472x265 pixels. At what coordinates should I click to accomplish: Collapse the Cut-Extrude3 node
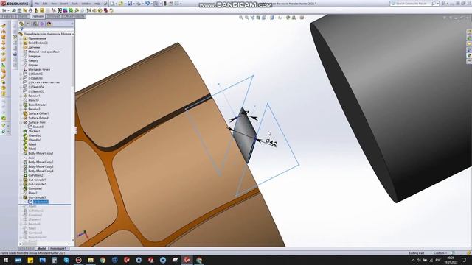click(21, 197)
